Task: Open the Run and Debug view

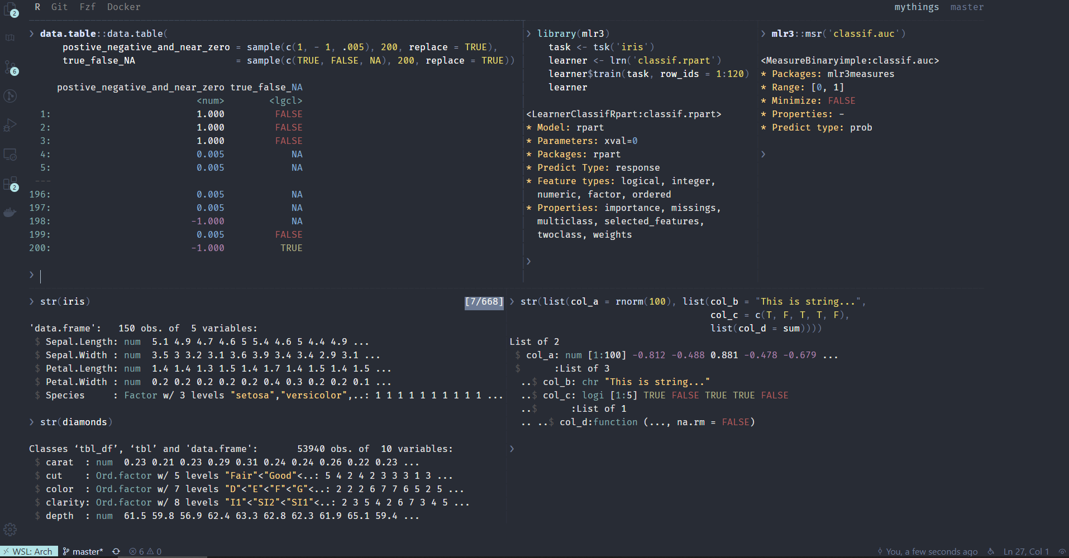Action: click(10, 126)
